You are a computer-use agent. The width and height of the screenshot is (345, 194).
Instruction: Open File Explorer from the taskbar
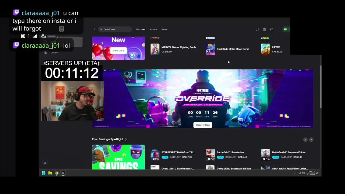click(x=50, y=173)
